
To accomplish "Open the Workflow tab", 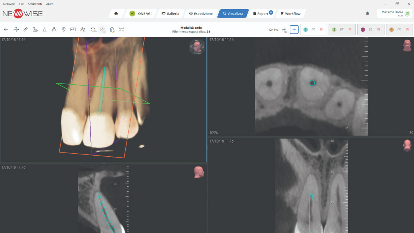I will pos(291,13).
